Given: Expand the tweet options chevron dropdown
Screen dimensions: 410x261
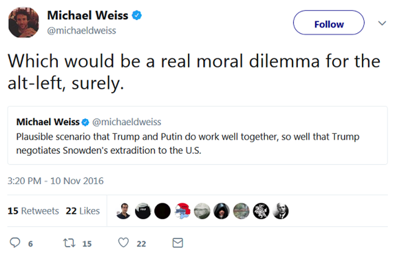Looking at the screenshot, I should click(382, 23).
